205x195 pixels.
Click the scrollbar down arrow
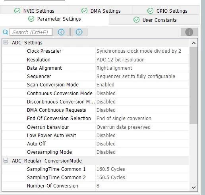(x=193, y=187)
